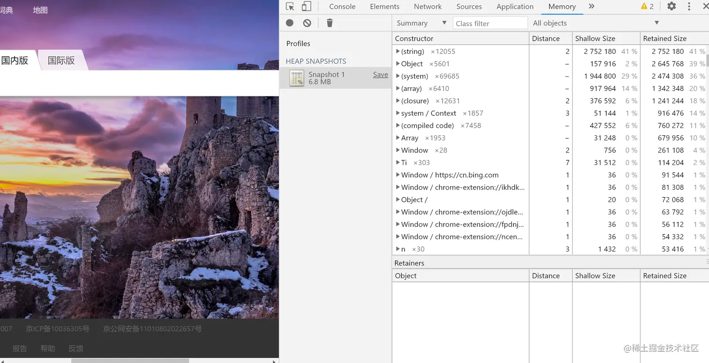Show more DevTools tabs chevron

592,7
